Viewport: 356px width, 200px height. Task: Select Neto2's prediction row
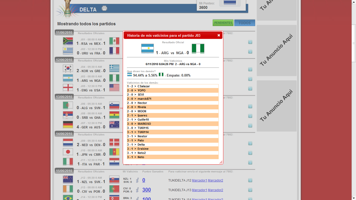tap(173, 153)
